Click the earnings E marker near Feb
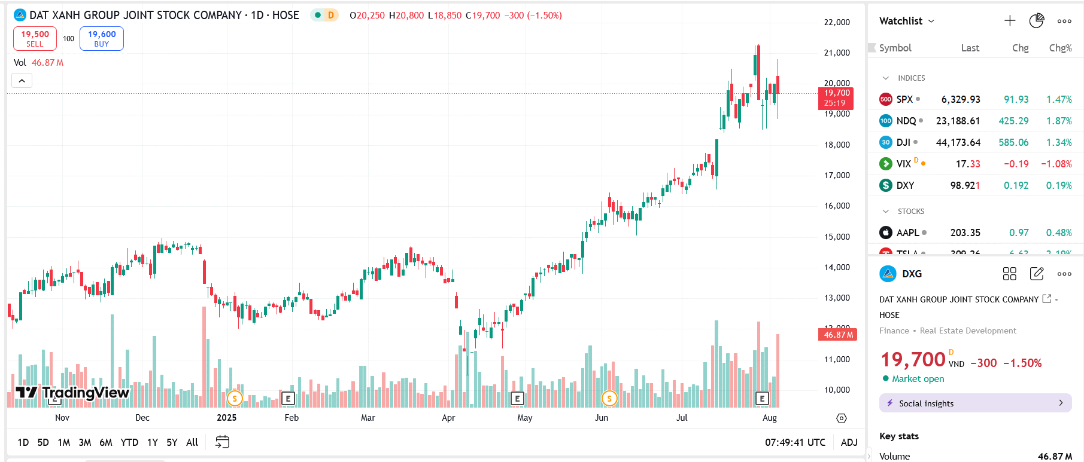The width and height of the screenshot is (1084, 462). click(x=288, y=398)
